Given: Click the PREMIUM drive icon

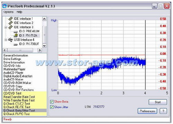Looking at the screenshot, I should point(16,32).
